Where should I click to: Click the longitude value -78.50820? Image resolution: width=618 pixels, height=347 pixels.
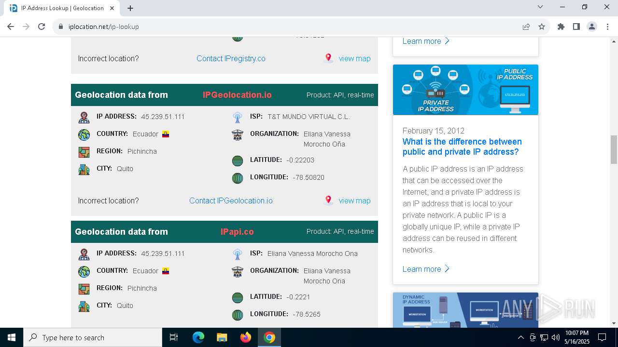(309, 177)
